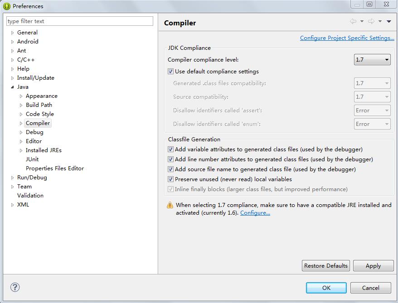The width and height of the screenshot is (398, 303).
Task: Disable Preserve unused local variables
Action: click(x=171, y=179)
